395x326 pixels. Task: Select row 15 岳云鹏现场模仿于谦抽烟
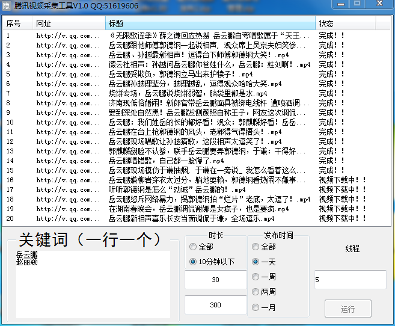(197, 170)
